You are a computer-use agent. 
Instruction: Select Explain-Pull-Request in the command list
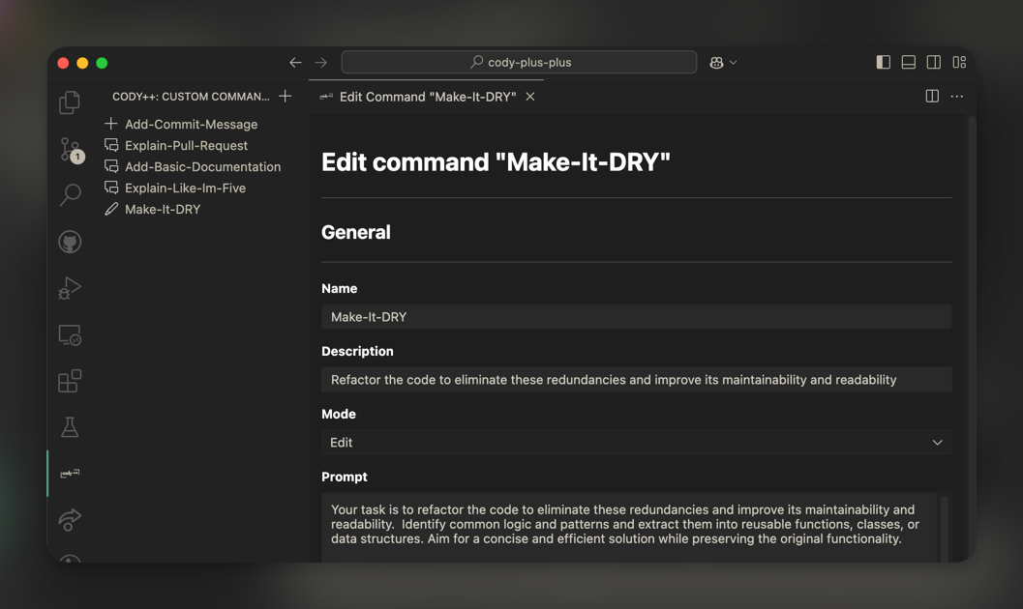coord(186,146)
